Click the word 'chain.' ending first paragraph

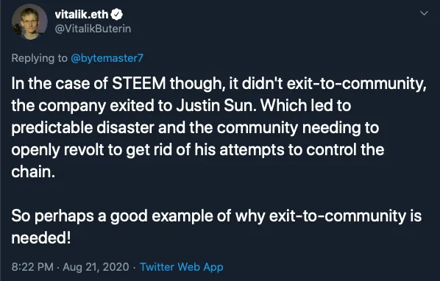33,171
